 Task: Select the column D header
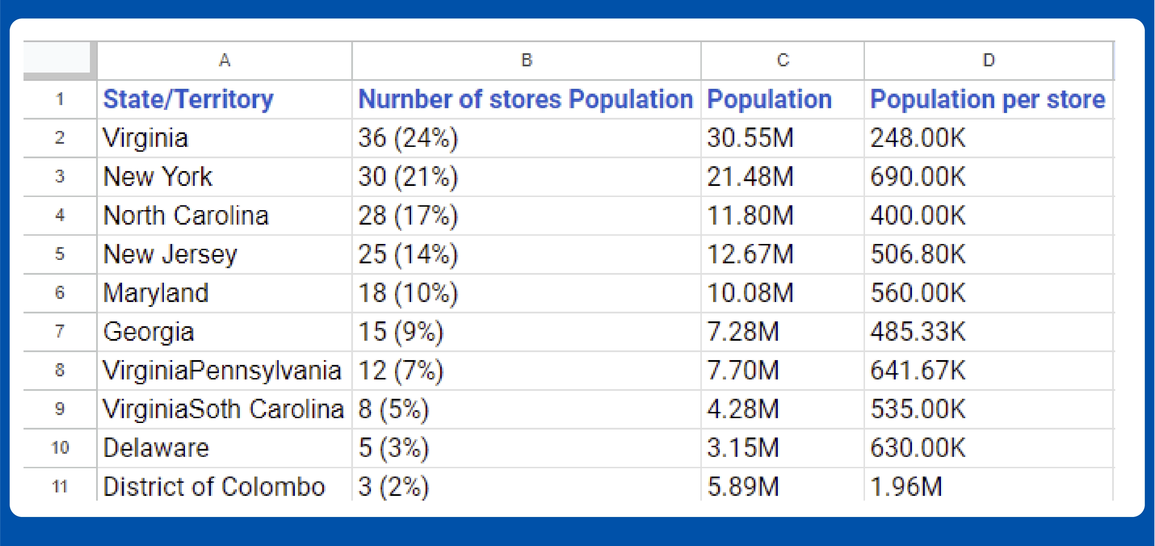[989, 60]
